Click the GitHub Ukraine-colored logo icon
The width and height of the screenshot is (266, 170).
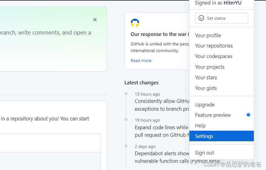pyautogui.click(x=135, y=23)
